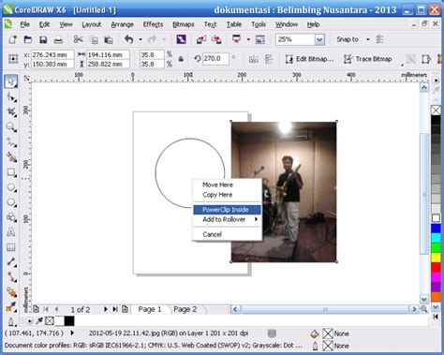Open the Arrange menu

[x=122, y=24]
